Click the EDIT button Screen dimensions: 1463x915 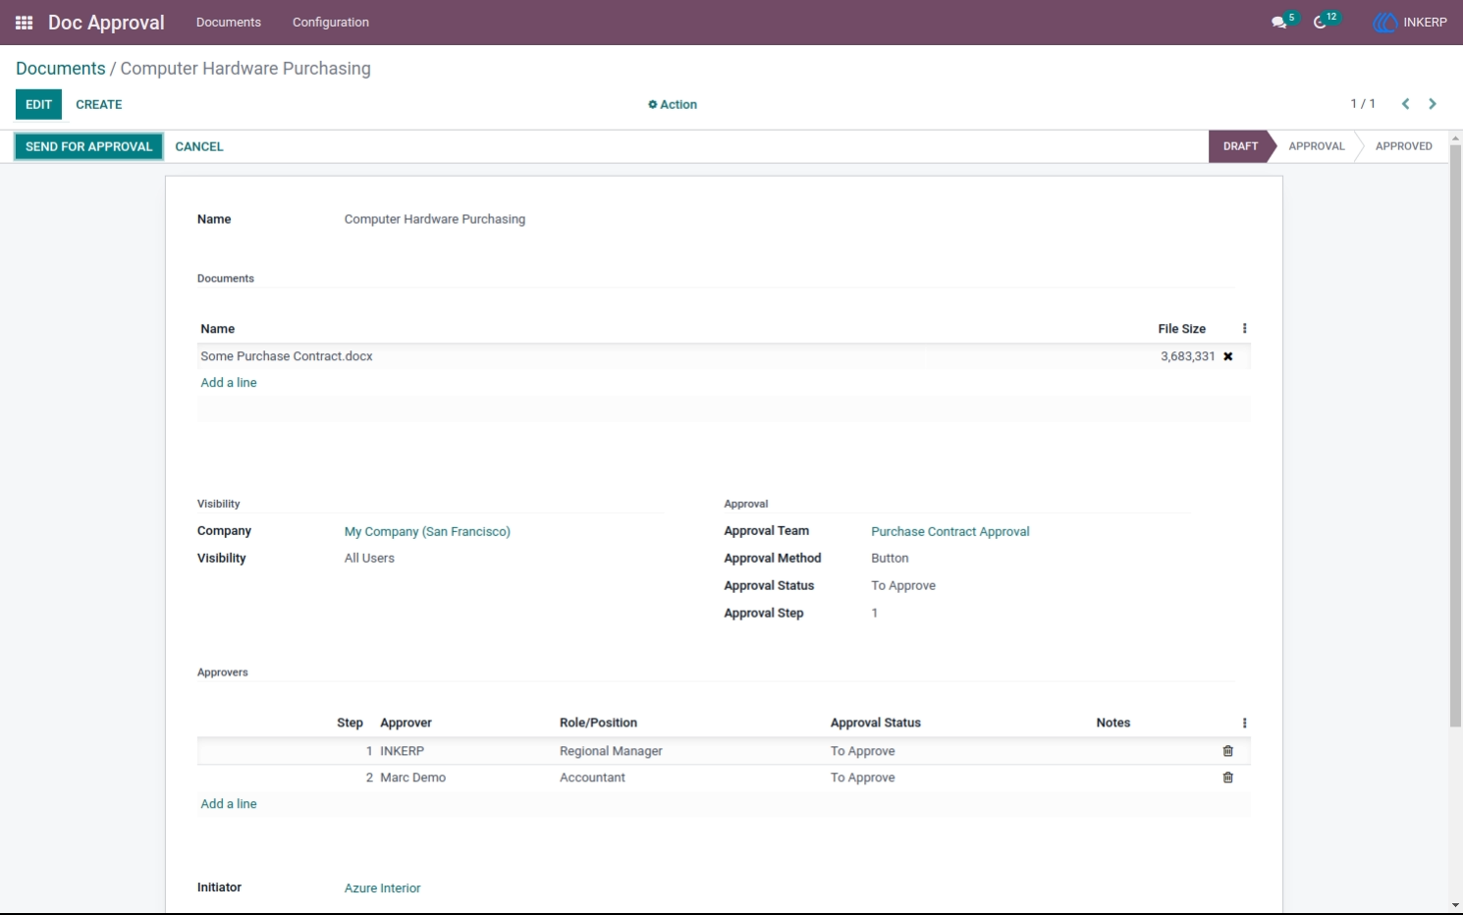[38, 104]
